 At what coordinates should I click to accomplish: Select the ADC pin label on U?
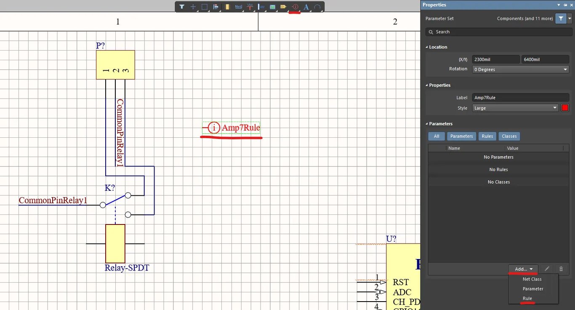[x=402, y=292]
